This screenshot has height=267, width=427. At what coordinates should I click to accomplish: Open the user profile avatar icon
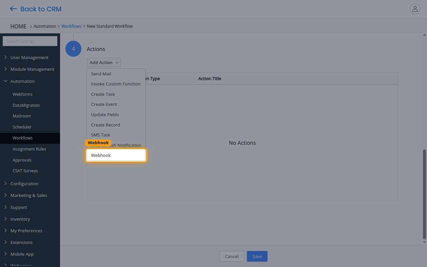415,9
